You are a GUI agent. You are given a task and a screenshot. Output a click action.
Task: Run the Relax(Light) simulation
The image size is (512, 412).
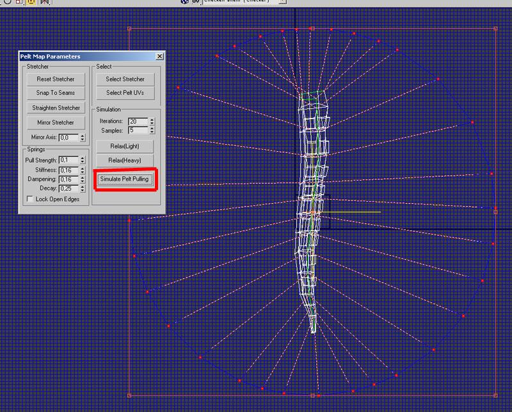[x=124, y=146]
